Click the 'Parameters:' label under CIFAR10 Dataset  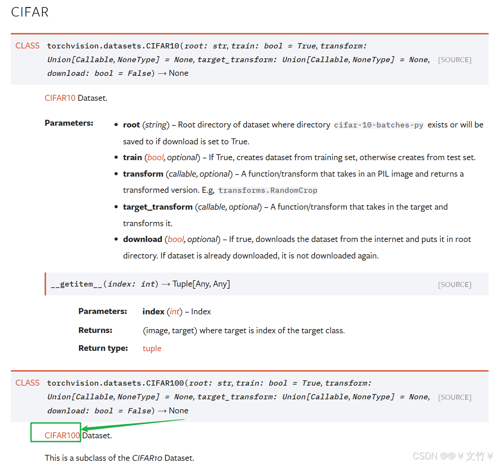pyautogui.click(x=69, y=123)
